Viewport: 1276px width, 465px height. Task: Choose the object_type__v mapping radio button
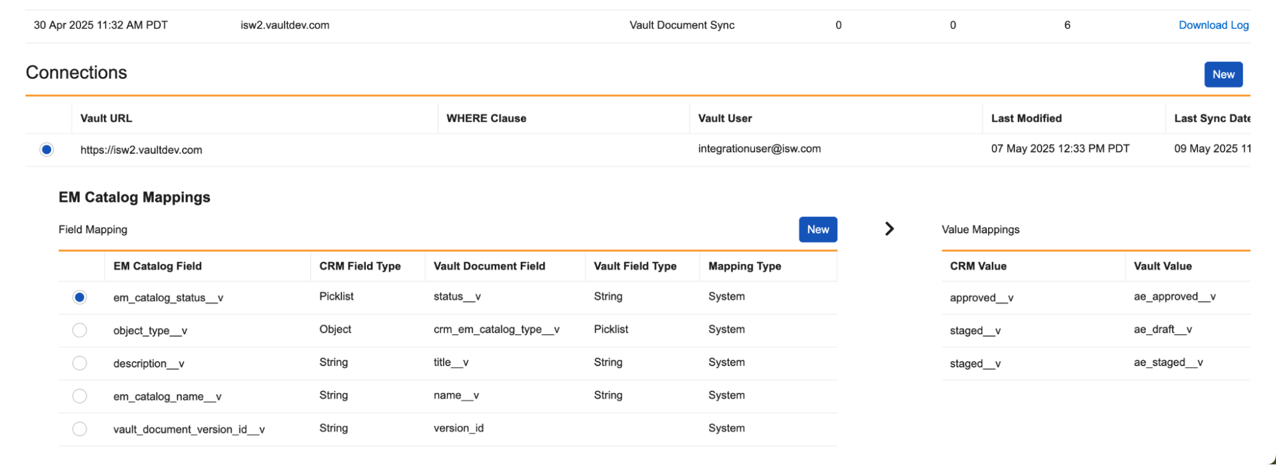click(80, 330)
